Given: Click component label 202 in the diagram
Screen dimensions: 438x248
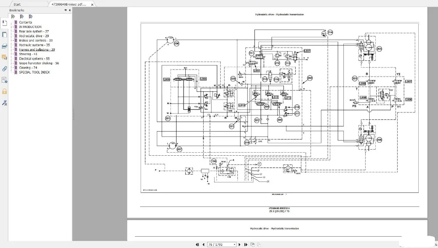Looking at the screenshot, I should pyautogui.click(x=310, y=78).
